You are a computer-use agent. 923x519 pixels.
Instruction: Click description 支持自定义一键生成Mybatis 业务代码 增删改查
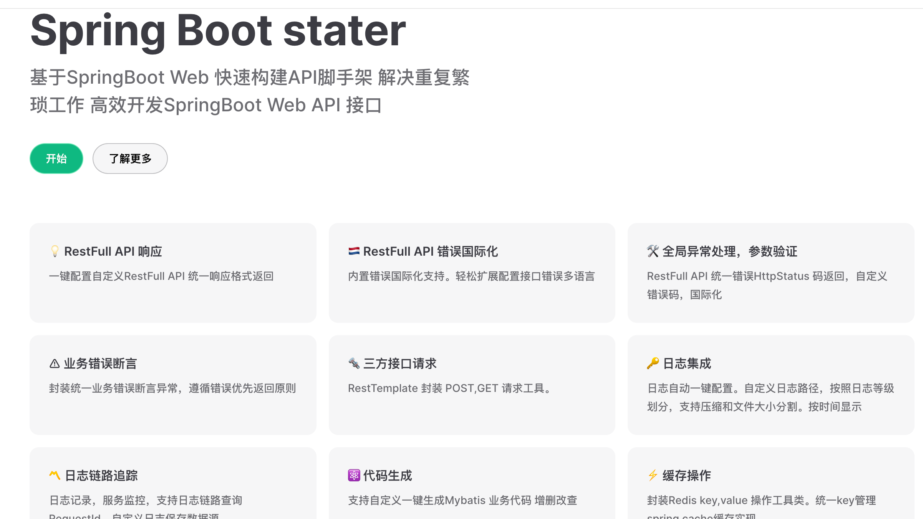coord(462,500)
